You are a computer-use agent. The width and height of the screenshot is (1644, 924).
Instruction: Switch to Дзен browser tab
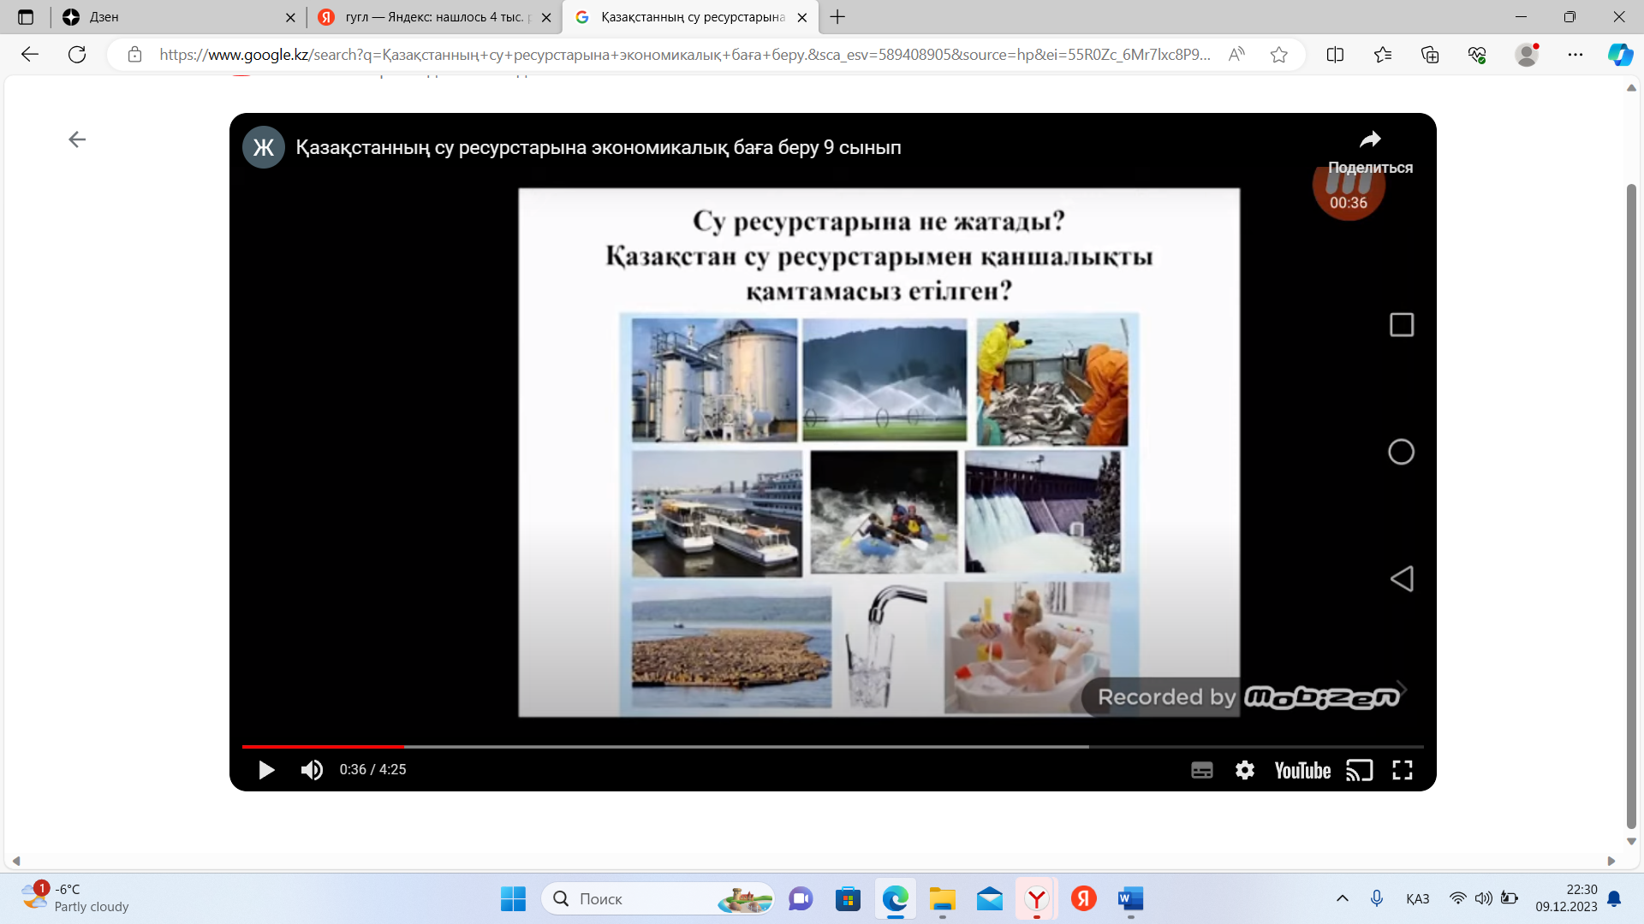[171, 17]
